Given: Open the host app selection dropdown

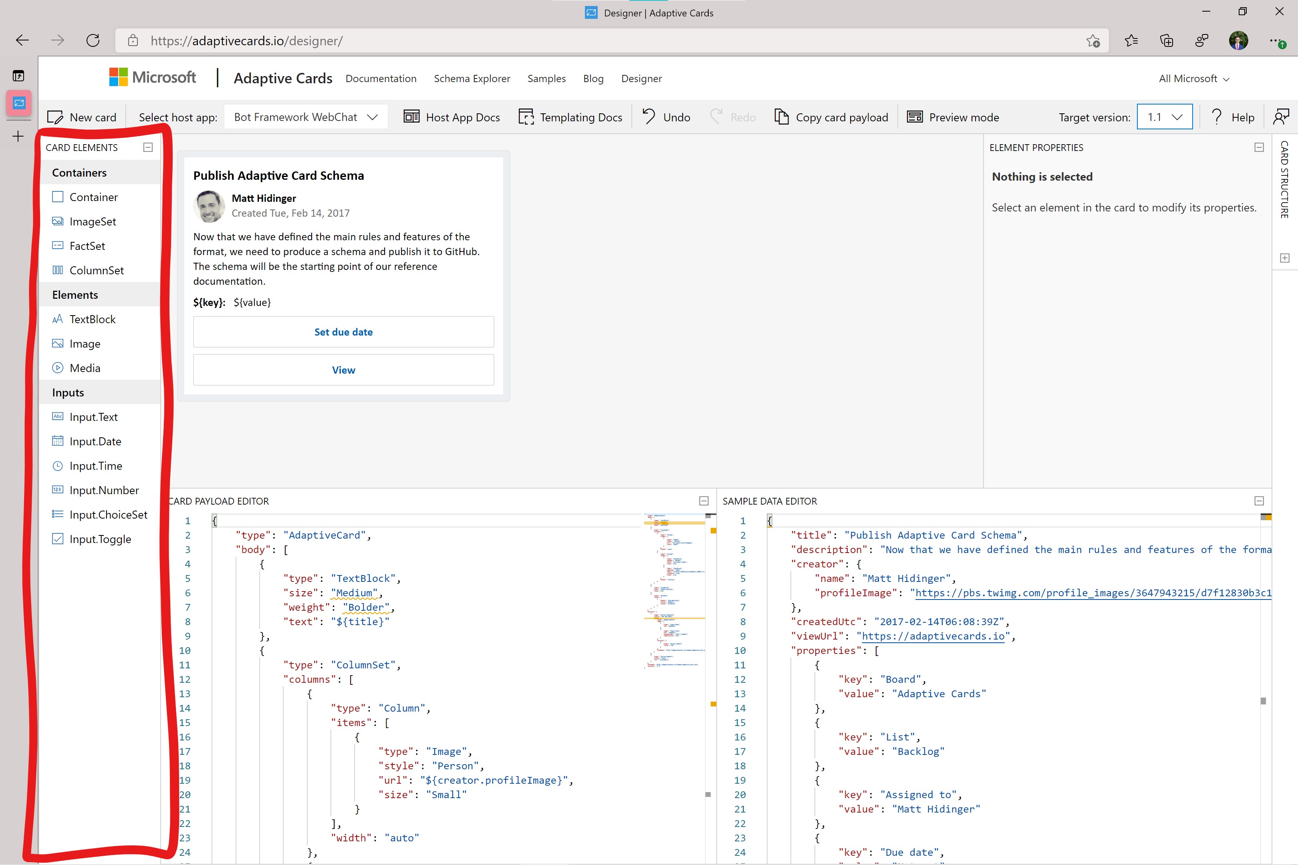Looking at the screenshot, I should (x=306, y=117).
